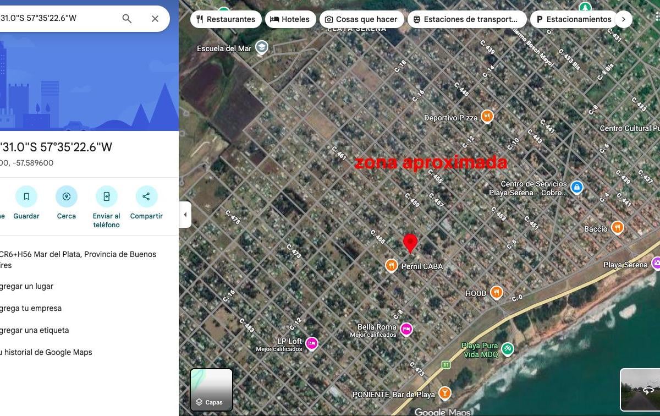Expand more category chips arrow
660x416 pixels.
coord(623,19)
